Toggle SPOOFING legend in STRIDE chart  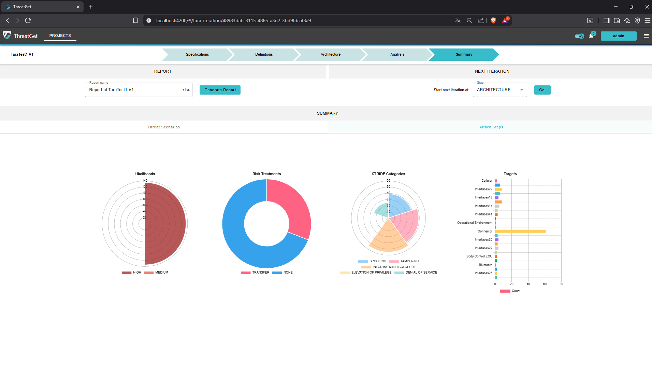pyautogui.click(x=372, y=261)
